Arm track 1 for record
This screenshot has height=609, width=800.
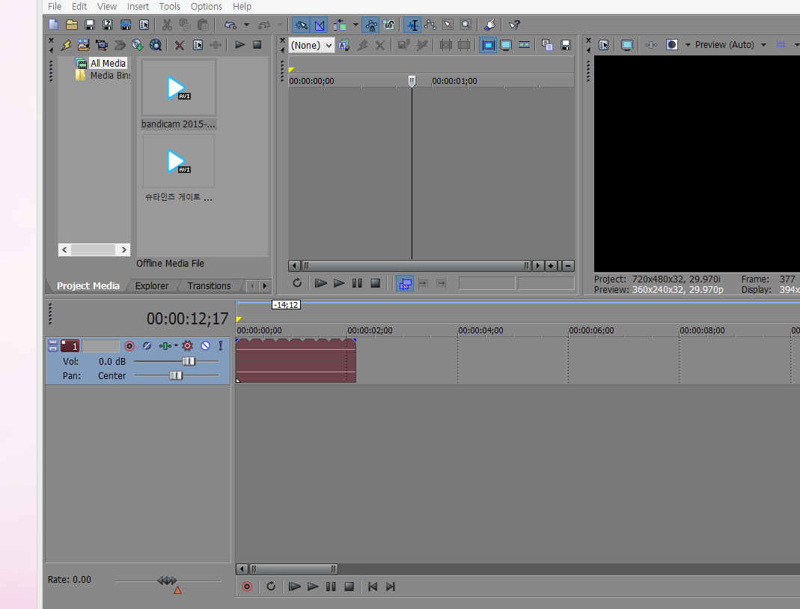[129, 346]
